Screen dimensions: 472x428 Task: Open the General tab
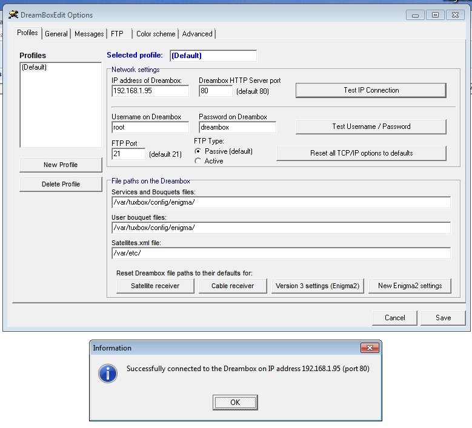[x=56, y=34]
